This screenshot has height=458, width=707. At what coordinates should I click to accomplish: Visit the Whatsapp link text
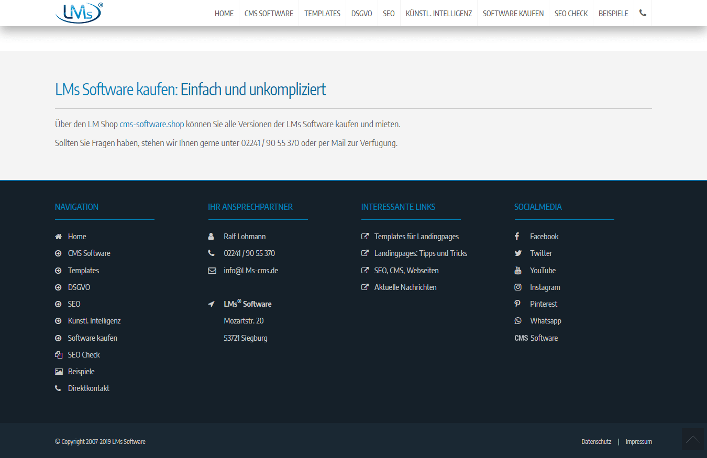coord(546,321)
